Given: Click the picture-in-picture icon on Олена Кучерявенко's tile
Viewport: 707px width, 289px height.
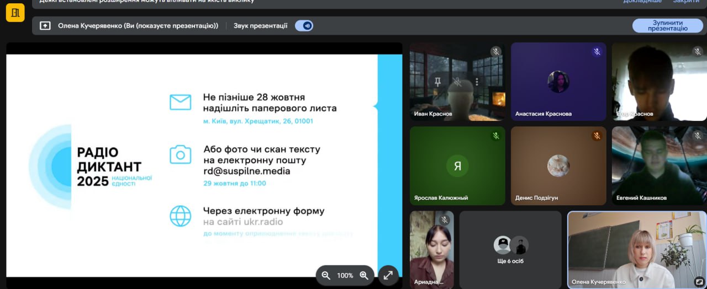Looking at the screenshot, I should (x=699, y=281).
